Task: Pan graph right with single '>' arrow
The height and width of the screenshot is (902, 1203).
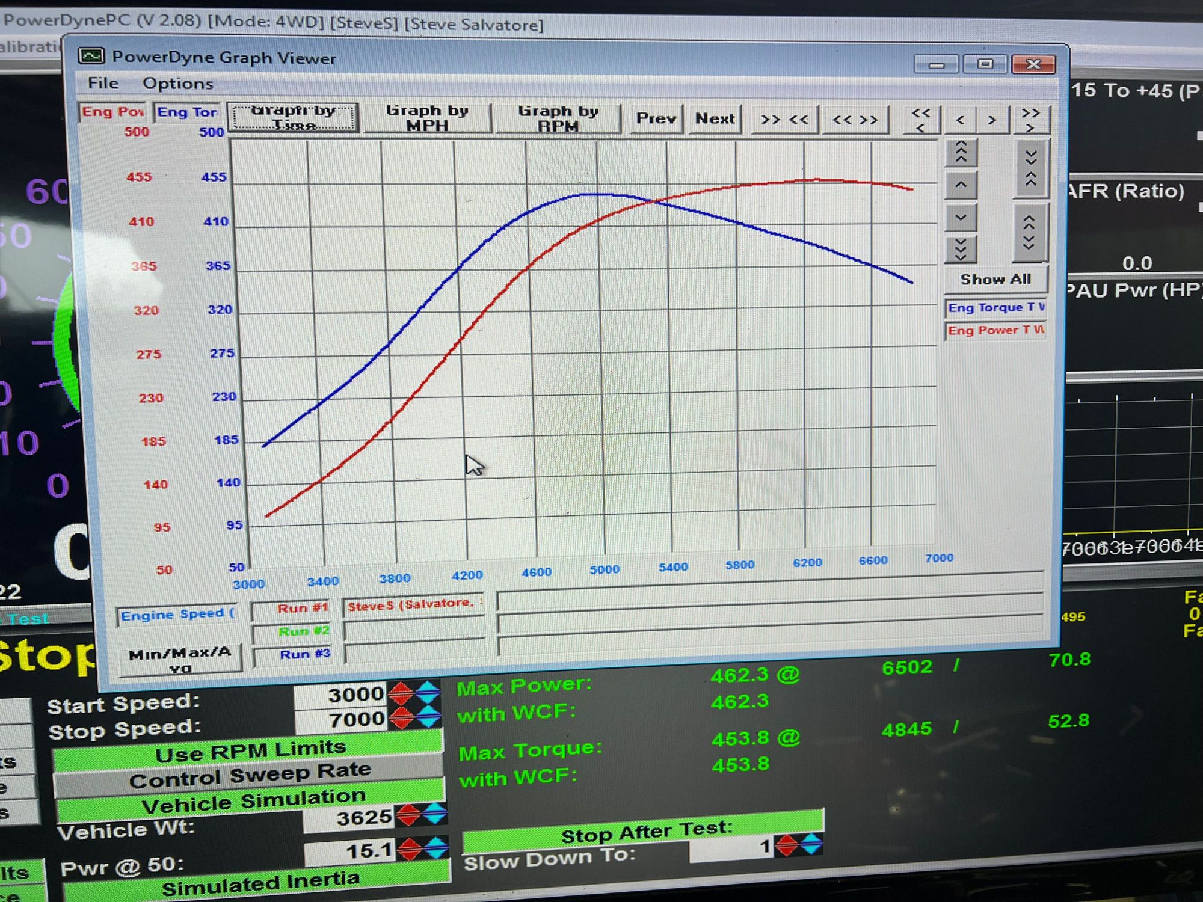Action: (992, 120)
